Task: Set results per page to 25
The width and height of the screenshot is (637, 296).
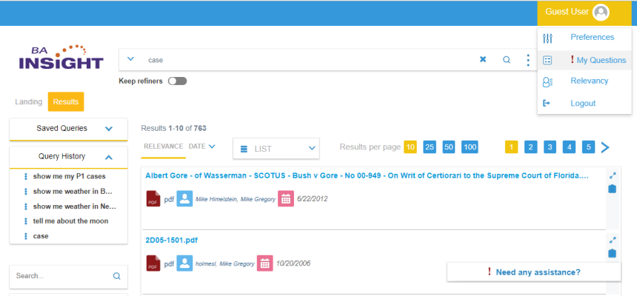Action: (x=430, y=147)
